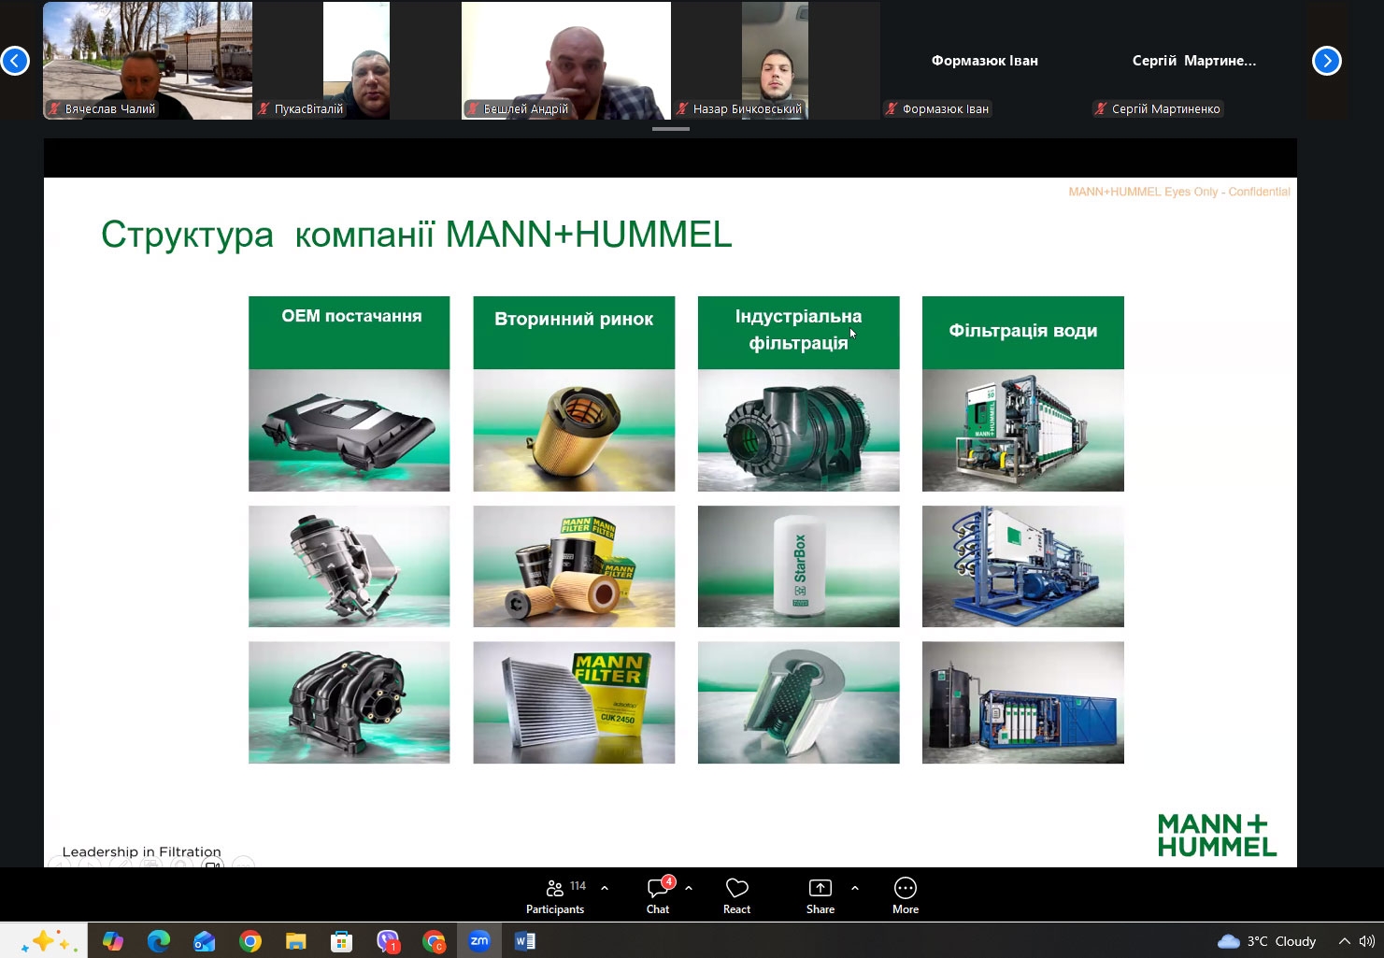Open Microsoft Edge from the taskbar
Screen dimensions: 1384x958
coord(159,941)
